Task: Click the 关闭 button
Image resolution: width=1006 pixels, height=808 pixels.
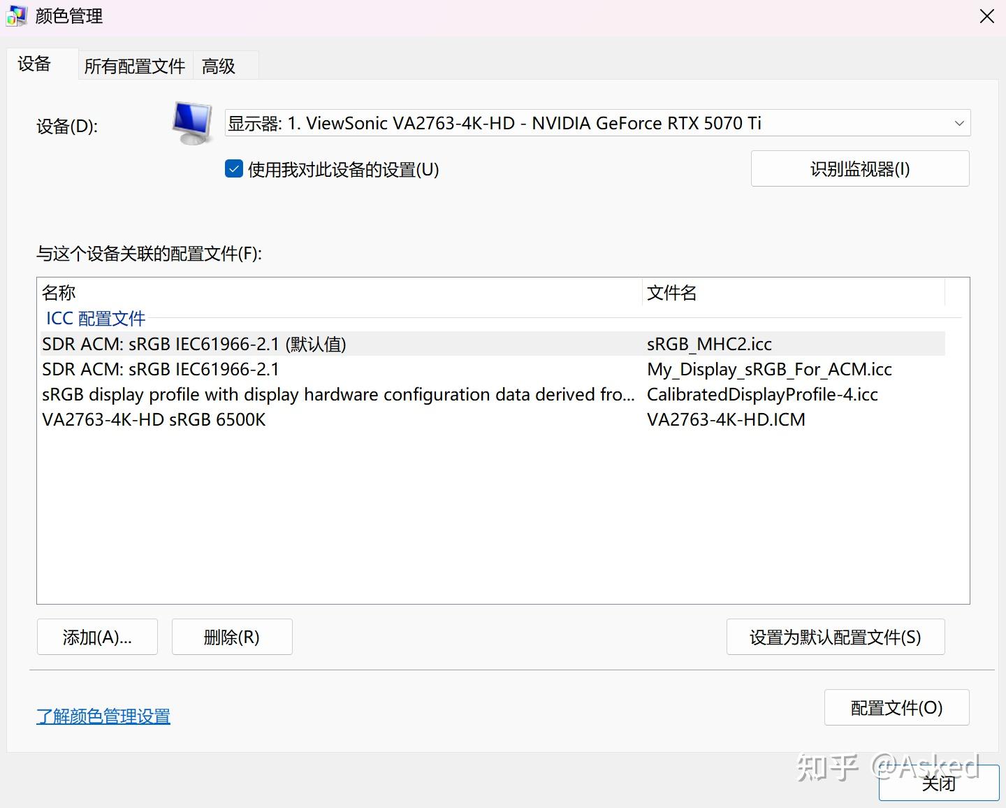Action: coord(940,784)
